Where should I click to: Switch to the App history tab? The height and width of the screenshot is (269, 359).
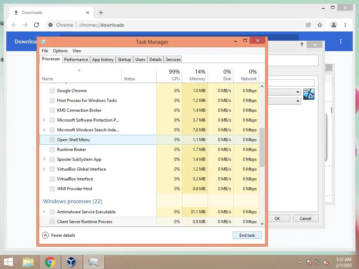103,60
